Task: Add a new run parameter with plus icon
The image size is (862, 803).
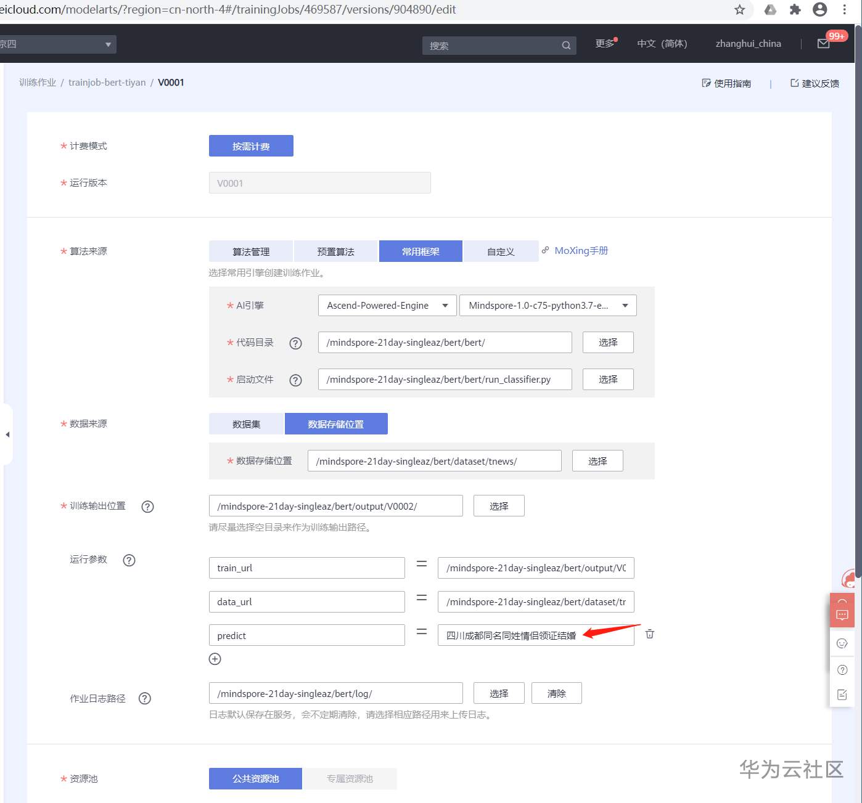Action: (x=215, y=659)
